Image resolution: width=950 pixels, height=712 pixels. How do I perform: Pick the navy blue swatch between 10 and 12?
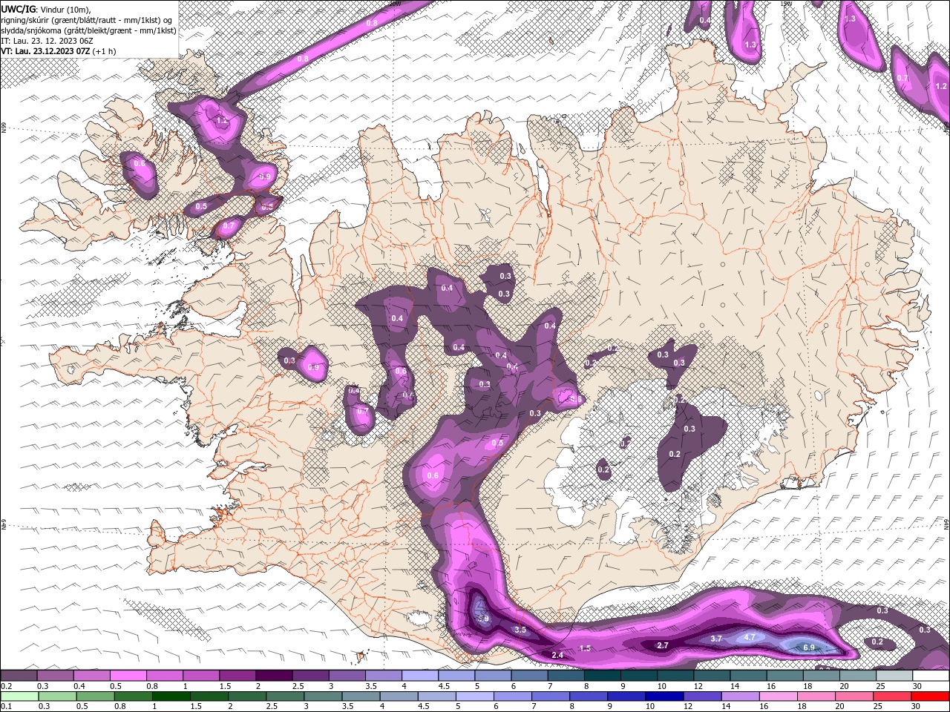point(664,696)
